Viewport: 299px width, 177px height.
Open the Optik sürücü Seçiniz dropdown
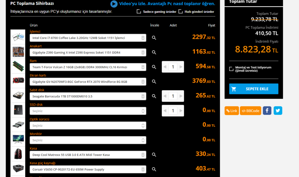point(88,126)
